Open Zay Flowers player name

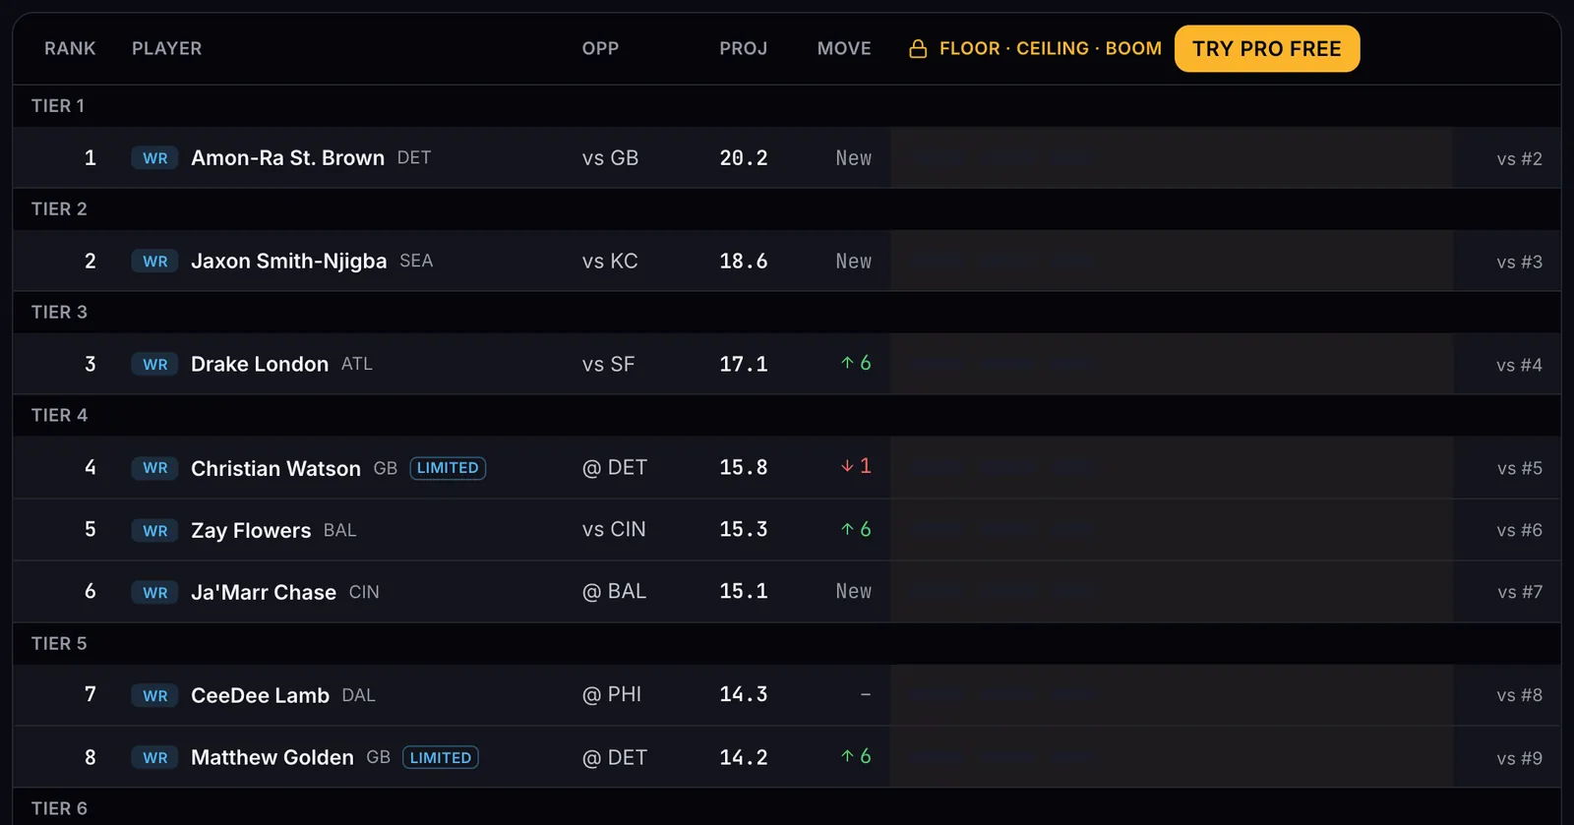[x=251, y=531]
